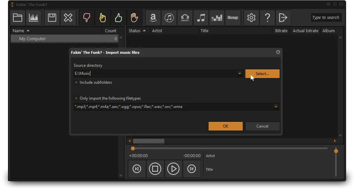Mark as good with thumbs-up icon

[119, 18]
